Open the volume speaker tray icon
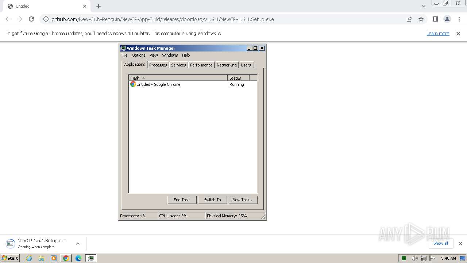Screen dimensions: 467x263 [414, 258]
